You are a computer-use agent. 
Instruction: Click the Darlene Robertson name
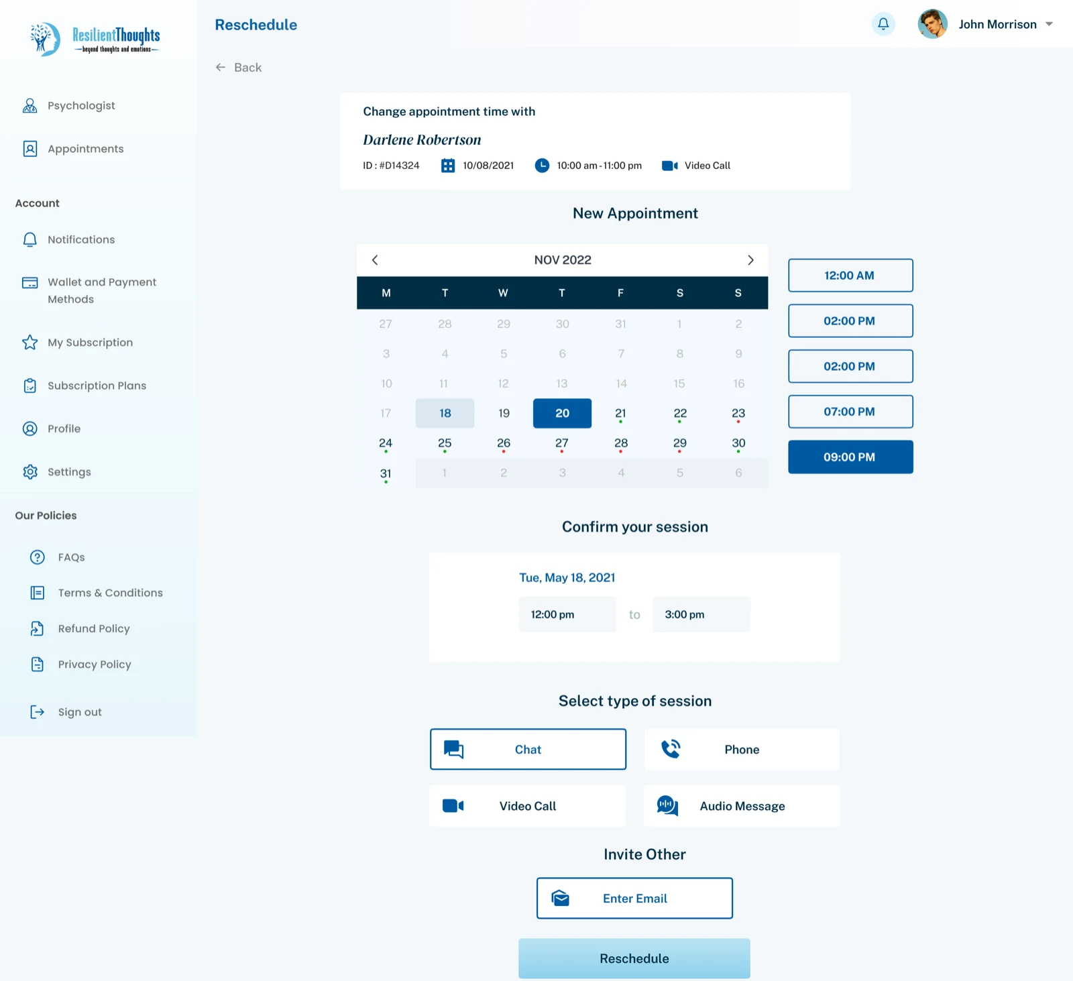422,140
